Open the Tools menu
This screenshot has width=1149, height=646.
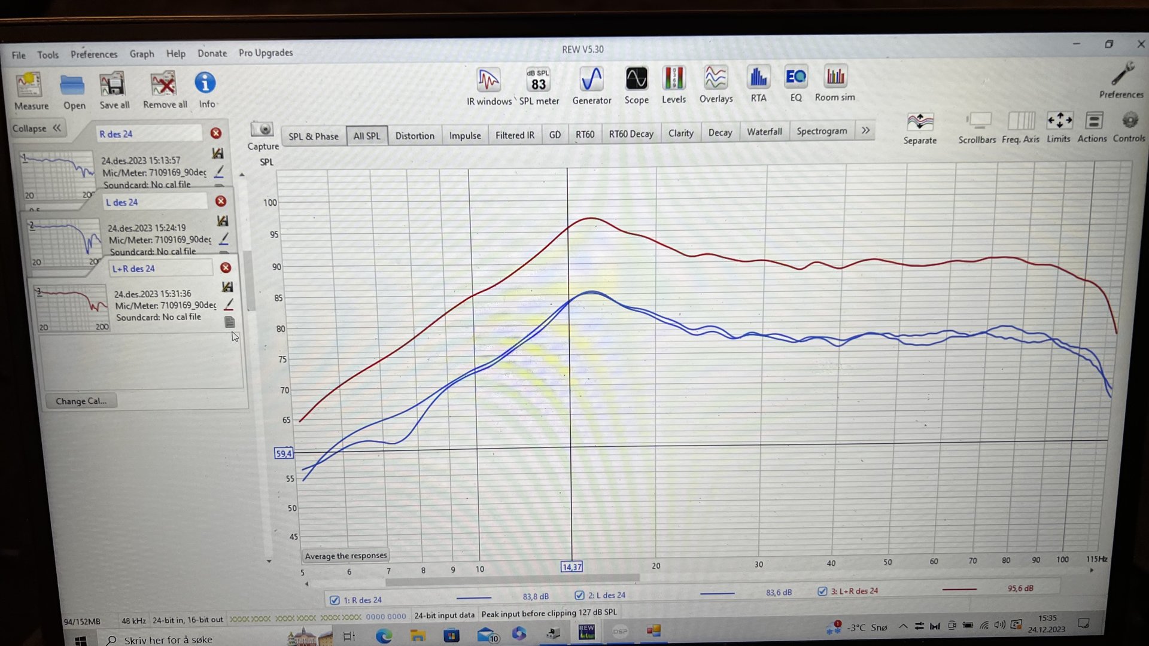tap(48, 54)
